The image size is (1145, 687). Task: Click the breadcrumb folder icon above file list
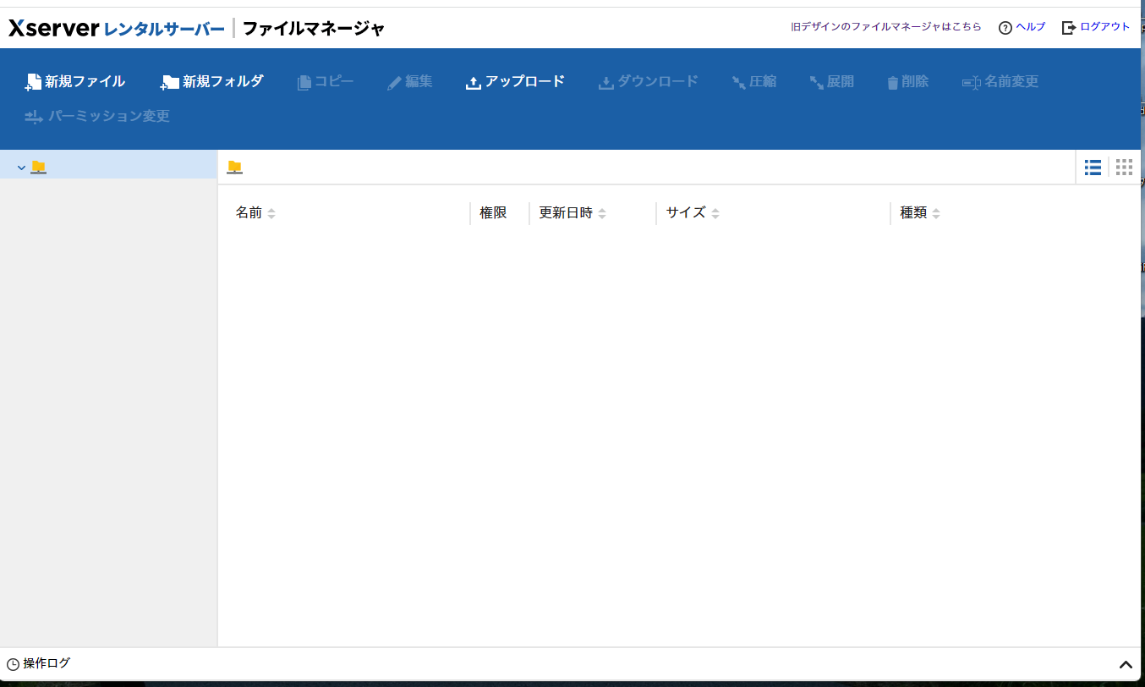(x=234, y=167)
